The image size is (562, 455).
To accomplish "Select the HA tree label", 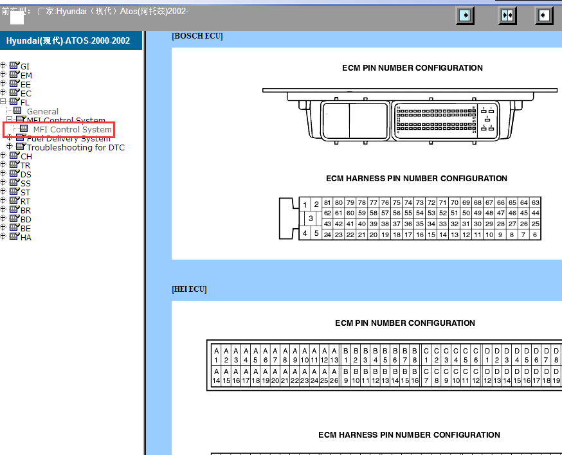I will click(26, 238).
